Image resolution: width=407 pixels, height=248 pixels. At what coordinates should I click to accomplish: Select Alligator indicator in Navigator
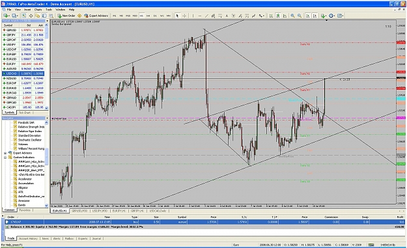click(x=23, y=187)
